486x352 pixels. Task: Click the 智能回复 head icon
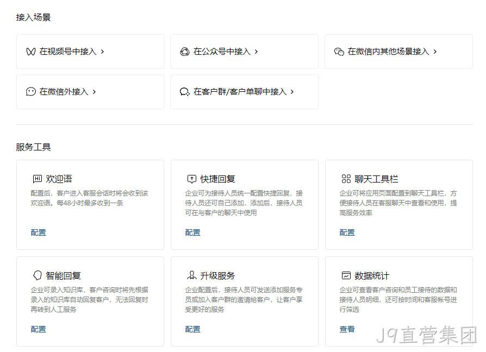tap(37, 275)
